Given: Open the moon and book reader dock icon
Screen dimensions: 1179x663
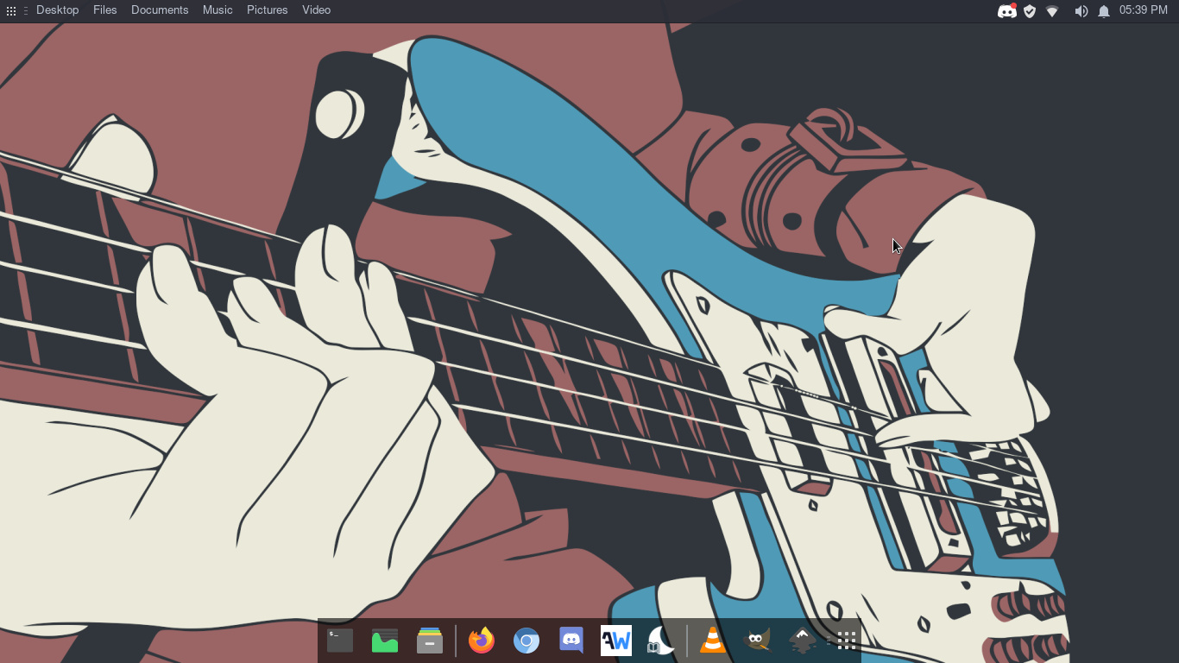Looking at the screenshot, I should coord(661,641).
